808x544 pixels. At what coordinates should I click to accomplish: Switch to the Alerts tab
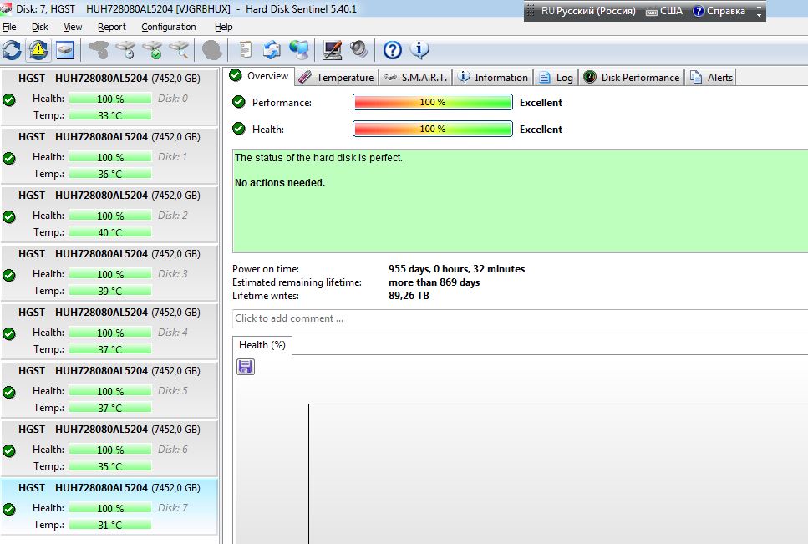point(710,77)
